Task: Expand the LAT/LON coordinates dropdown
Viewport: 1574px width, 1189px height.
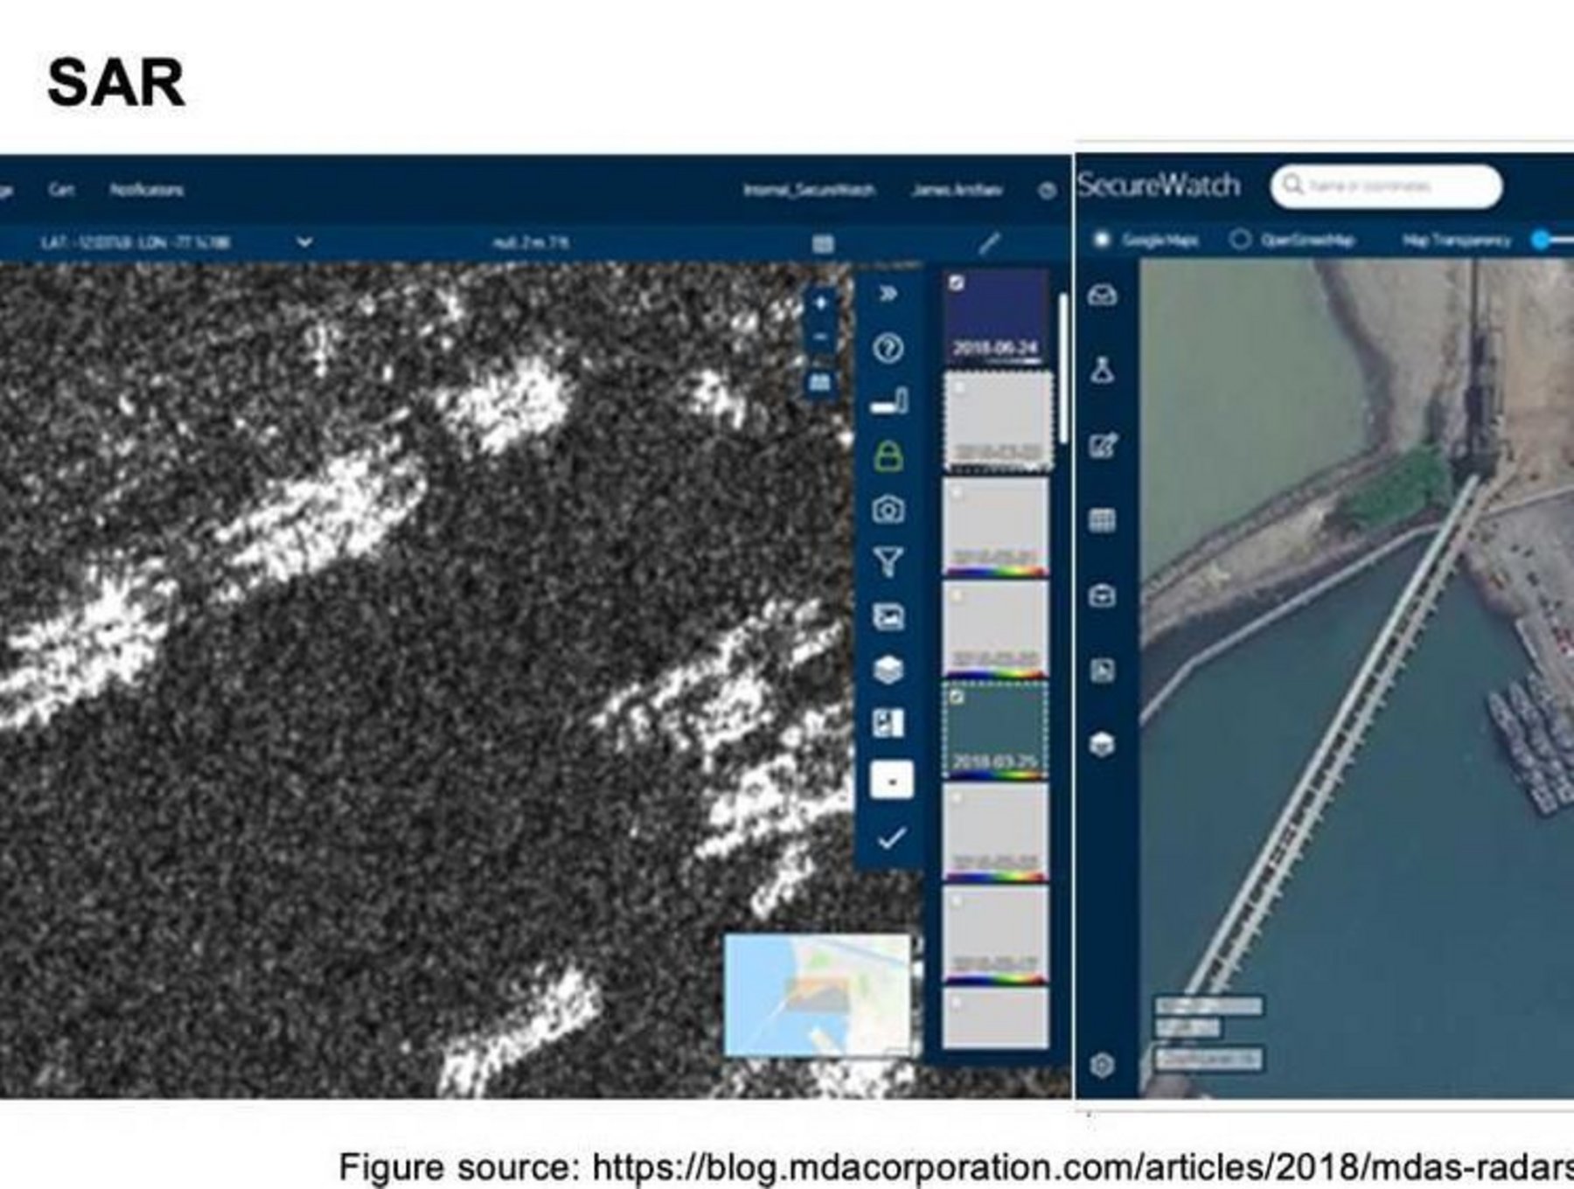Action: point(304,242)
